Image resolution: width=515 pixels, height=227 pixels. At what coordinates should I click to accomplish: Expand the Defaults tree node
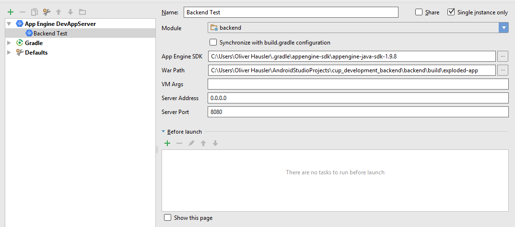pyautogui.click(x=9, y=53)
